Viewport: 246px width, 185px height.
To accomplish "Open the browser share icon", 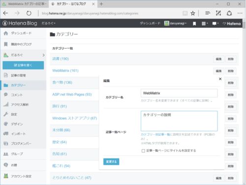I will click(229, 13).
